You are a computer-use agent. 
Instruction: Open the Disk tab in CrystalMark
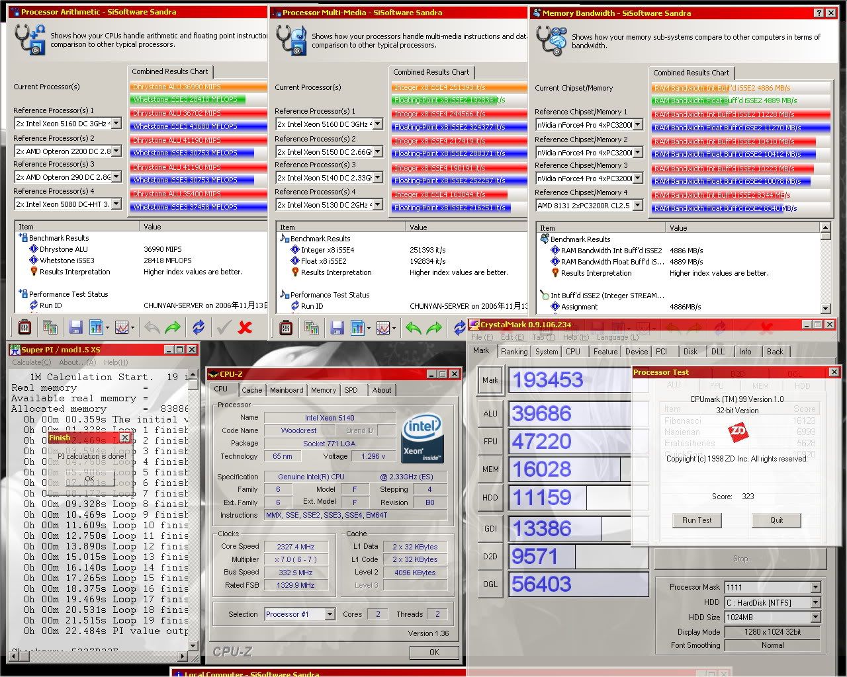coord(690,352)
